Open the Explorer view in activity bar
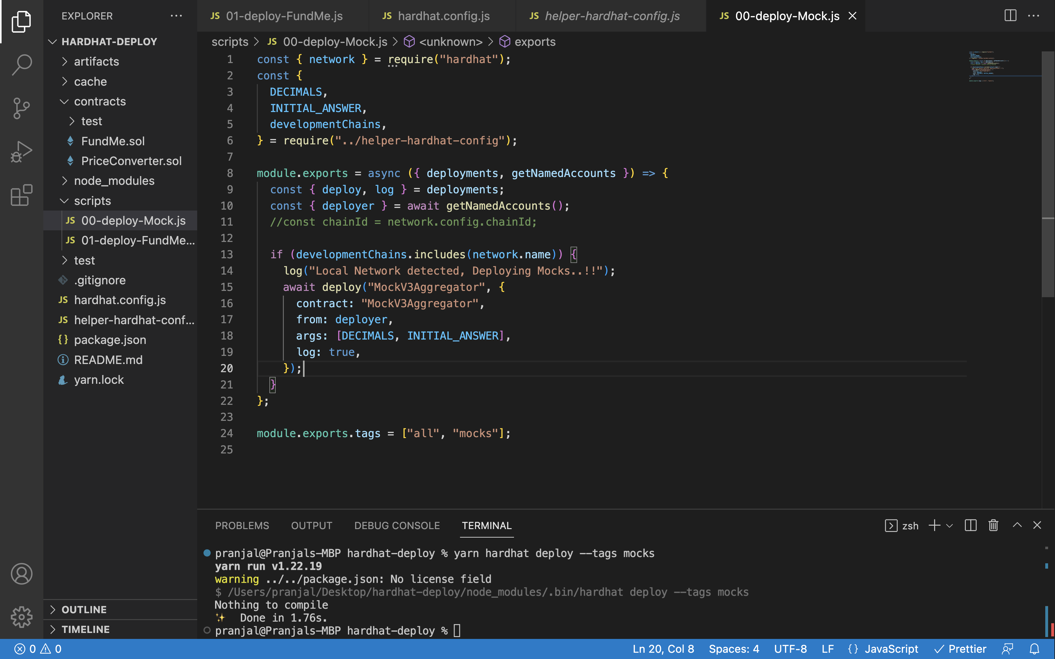1055x659 pixels. tap(21, 21)
